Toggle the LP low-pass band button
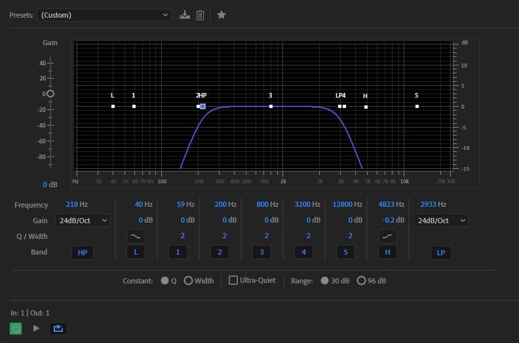519x343 pixels. tap(441, 252)
